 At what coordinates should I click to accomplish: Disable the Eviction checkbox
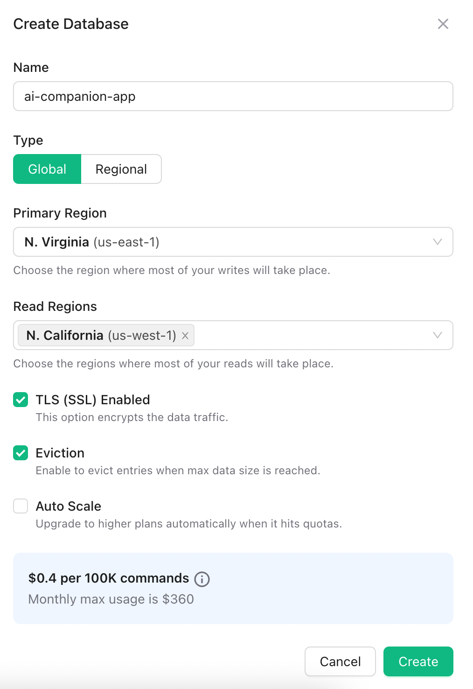[21, 453]
